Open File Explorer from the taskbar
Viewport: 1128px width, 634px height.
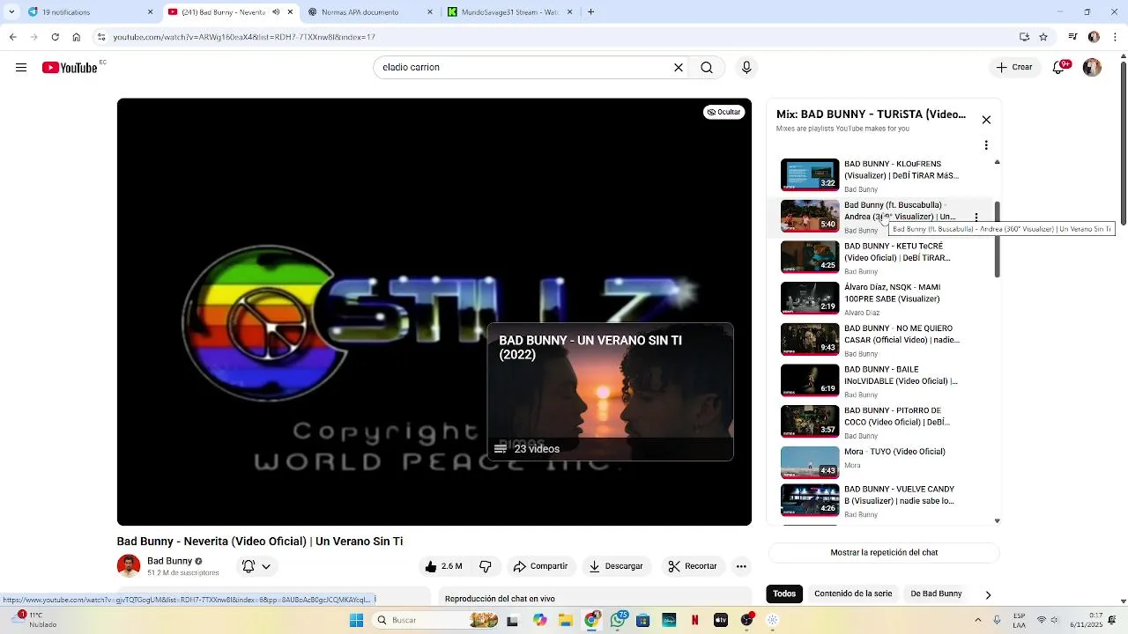point(566,620)
